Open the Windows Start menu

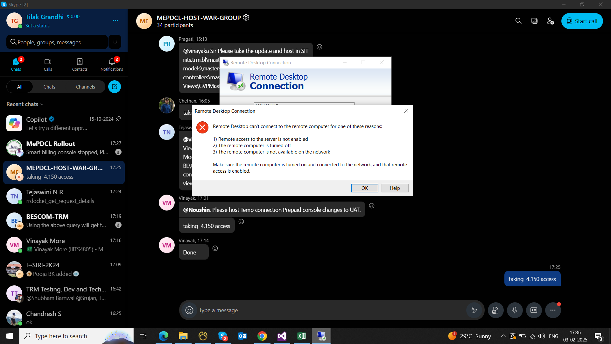10,336
